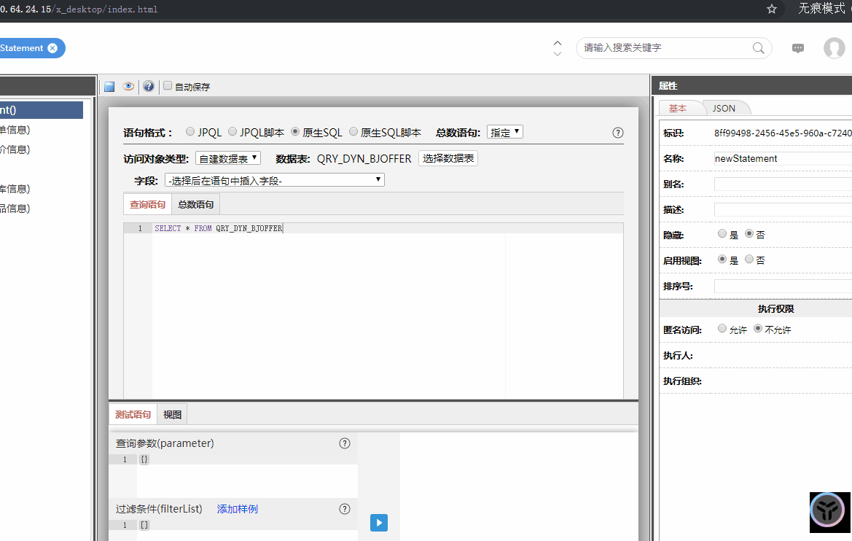Click the user avatar icon
852x541 pixels.
point(834,48)
